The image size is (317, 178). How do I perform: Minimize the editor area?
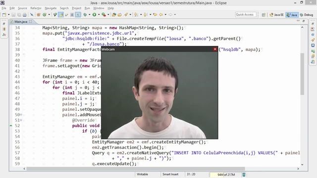coord(298,21)
